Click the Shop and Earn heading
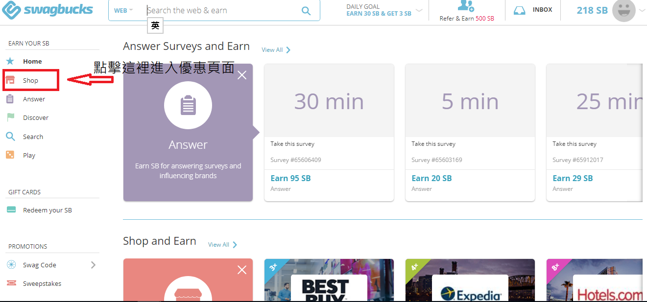Screen dimensions: 647x302 (x=160, y=241)
